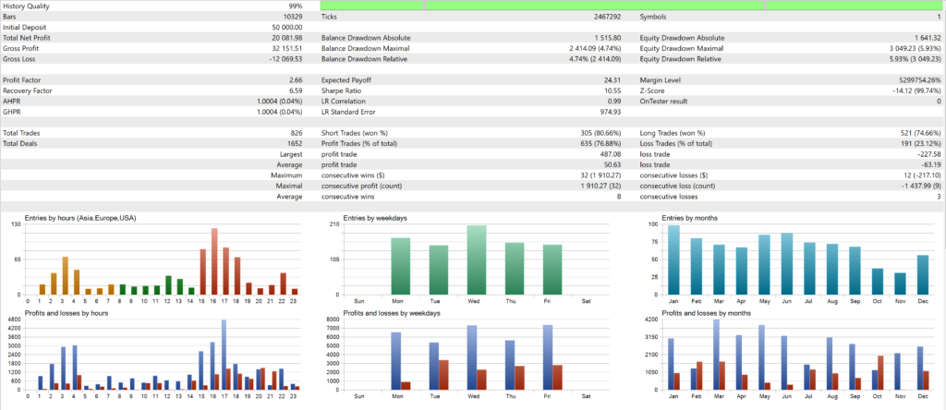
Task: Click the Gross Loss value '-12 069.53'
Action: point(286,59)
